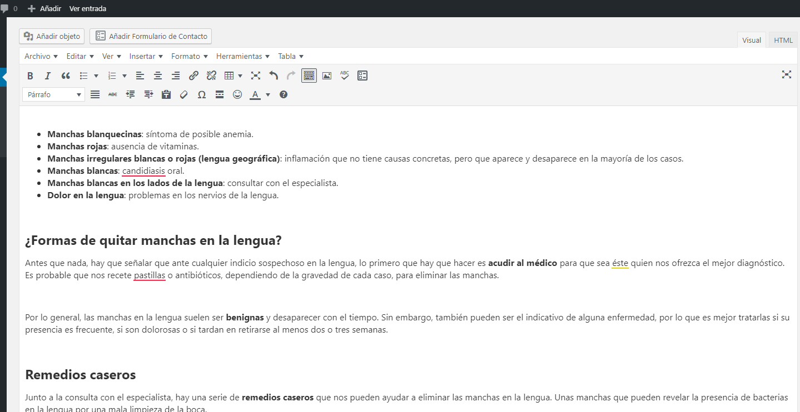Open the Párrafo format dropdown
The height and width of the screenshot is (412, 800).
[53, 95]
